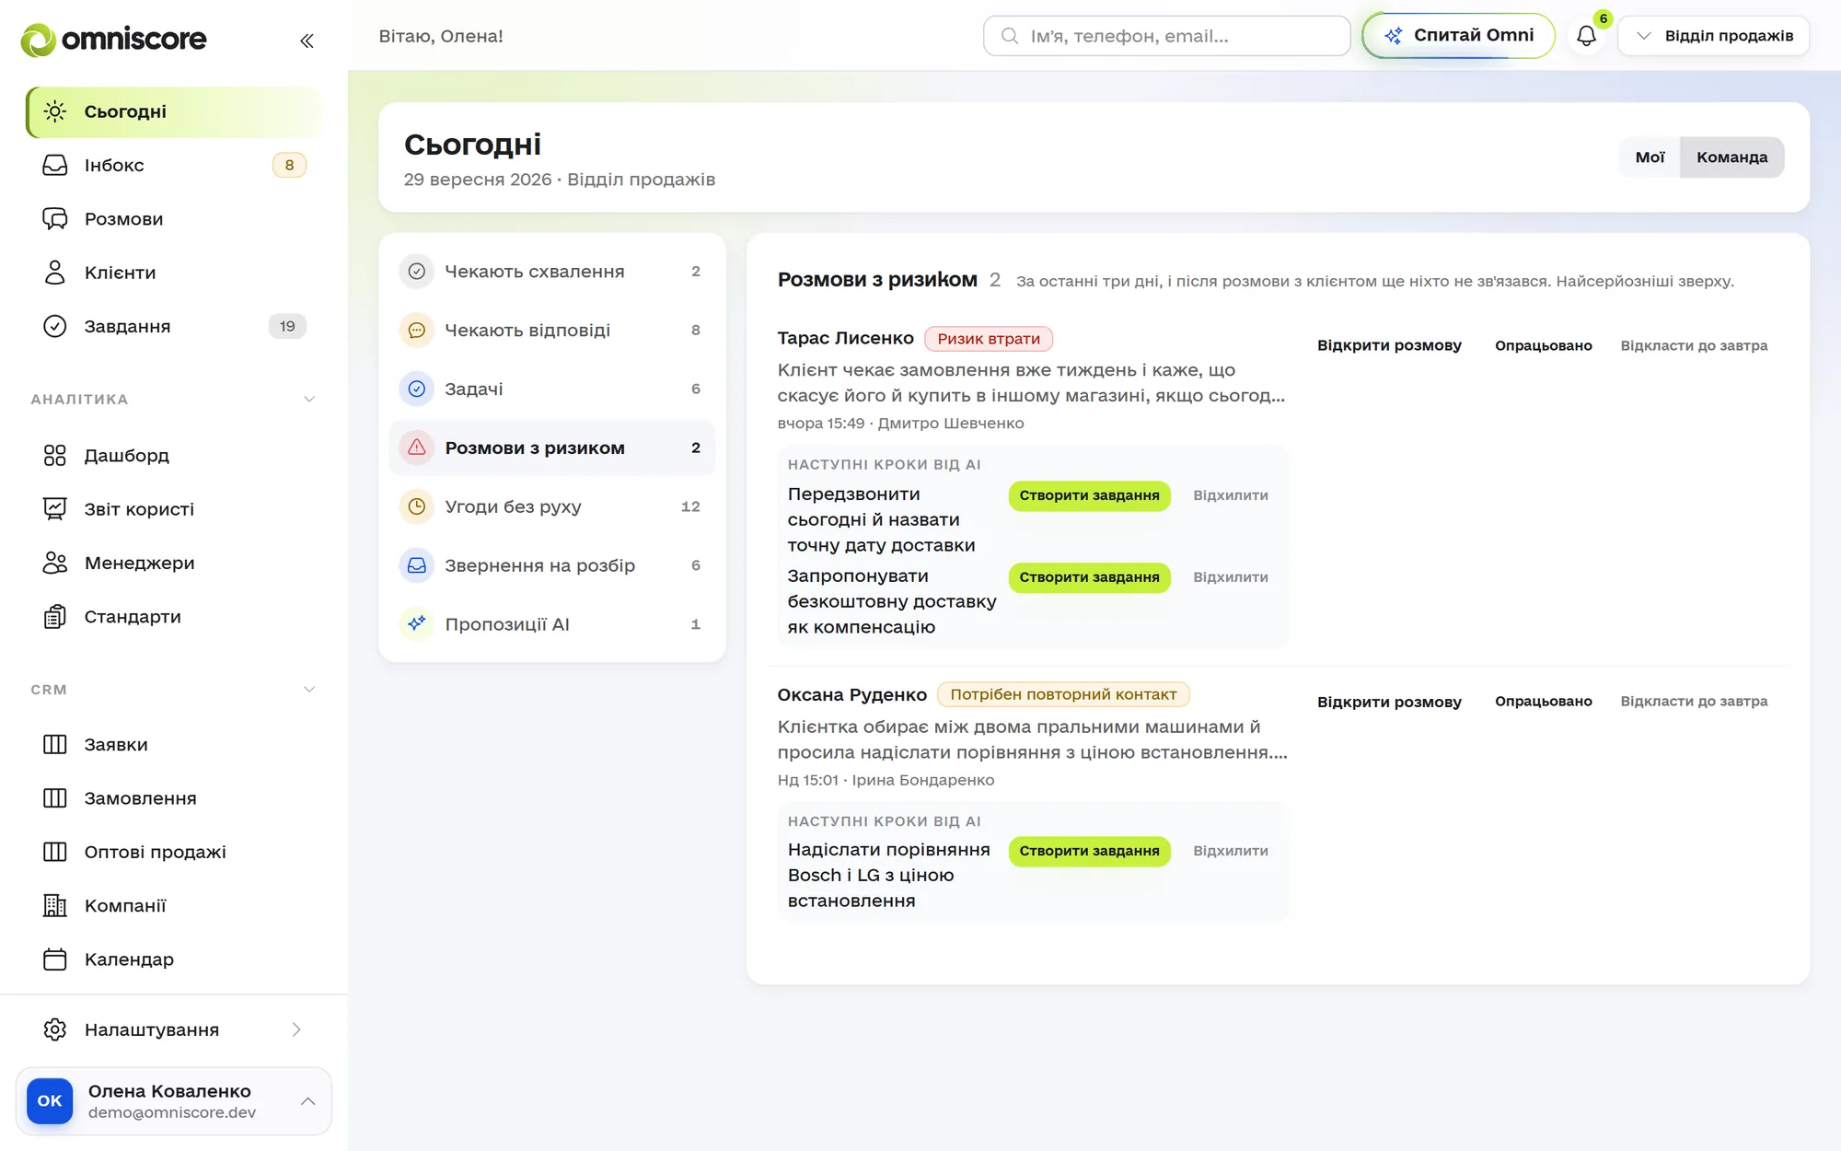The height and width of the screenshot is (1151, 1841).
Task: Open notifications bell icon
Action: click(1586, 36)
